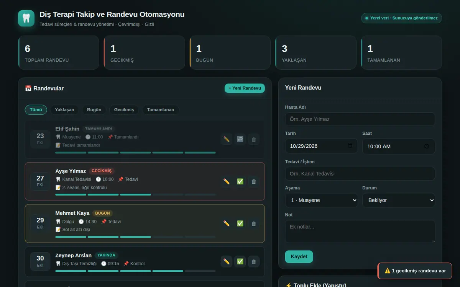Screen dimensions: 460x287
Task: Select the Gecikmiş filter tab
Action: [124, 110]
